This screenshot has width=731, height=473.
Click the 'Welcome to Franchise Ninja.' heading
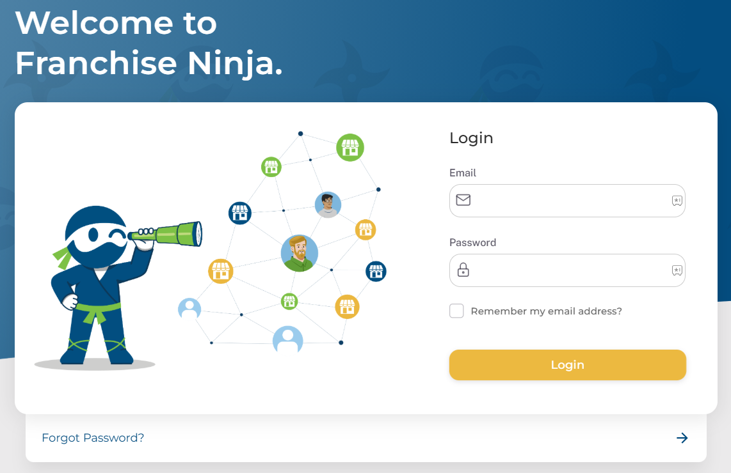click(x=149, y=43)
